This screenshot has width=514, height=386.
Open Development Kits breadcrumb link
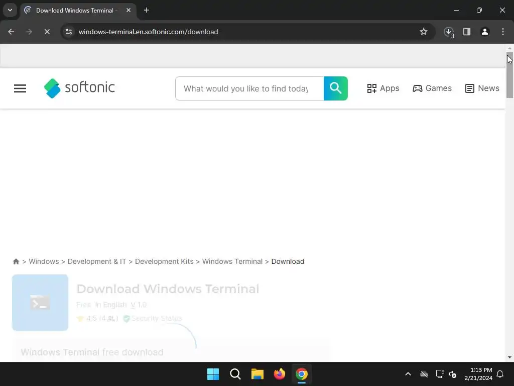[x=164, y=261]
